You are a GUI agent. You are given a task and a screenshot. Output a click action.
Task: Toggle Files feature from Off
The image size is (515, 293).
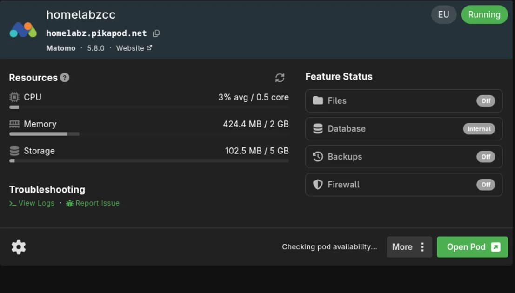486,101
